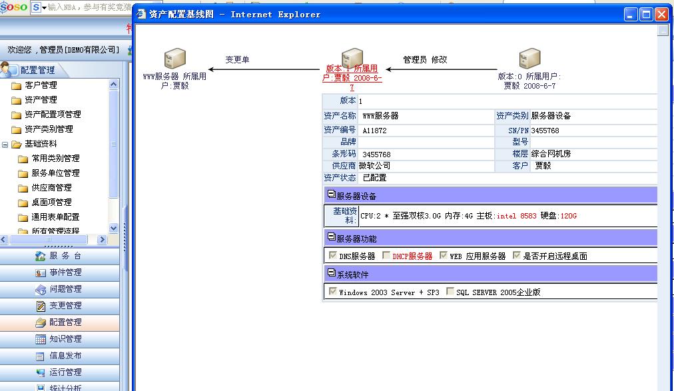Screen dimensions: 674x391
Task: Open 版本:1 所属用户:贾毅 red link
Action: click(x=352, y=78)
